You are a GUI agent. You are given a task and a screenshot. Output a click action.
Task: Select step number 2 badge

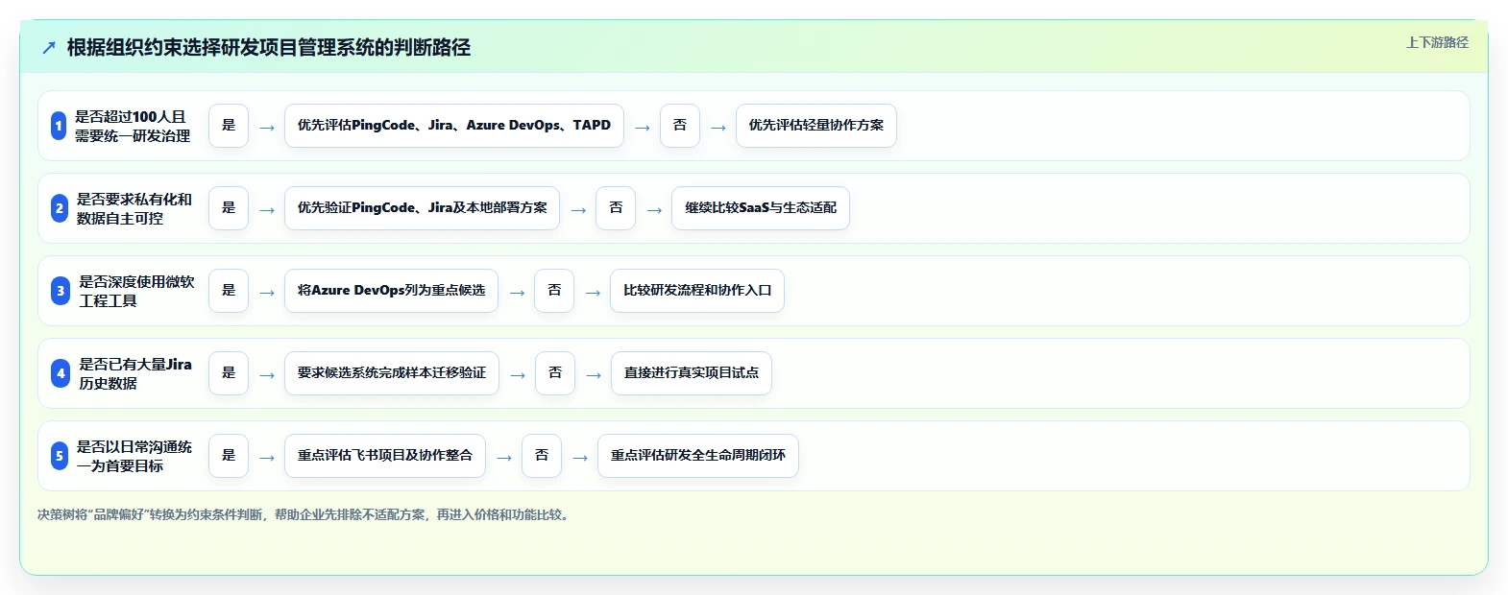pyautogui.click(x=60, y=208)
